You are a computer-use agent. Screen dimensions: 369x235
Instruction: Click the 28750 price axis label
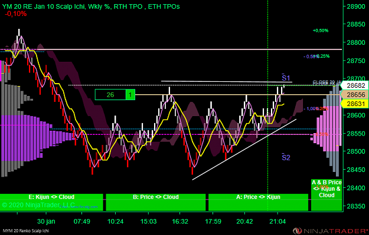355,61
